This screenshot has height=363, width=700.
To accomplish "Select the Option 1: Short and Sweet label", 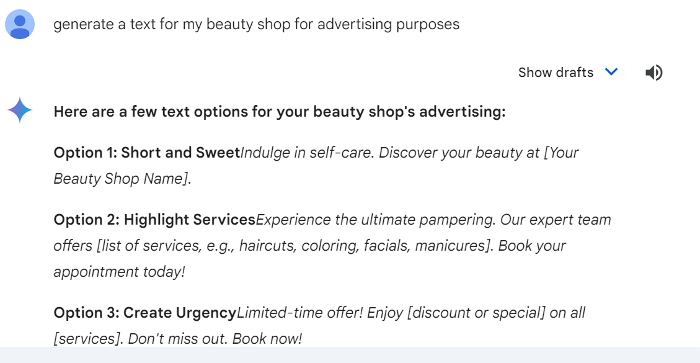I will (x=146, y=153).
